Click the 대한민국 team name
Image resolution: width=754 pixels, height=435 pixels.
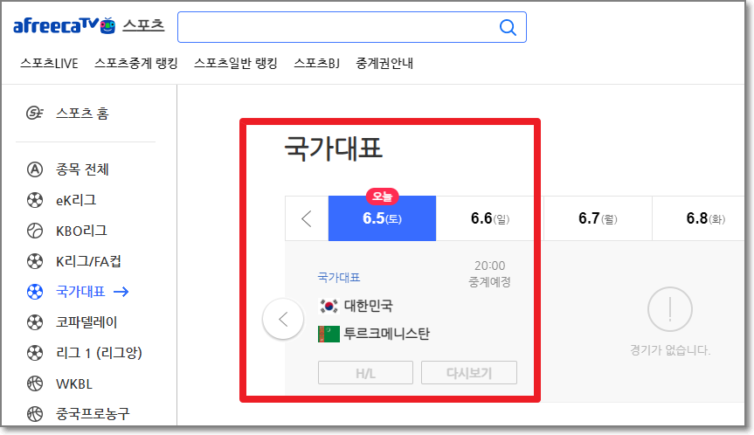[369, 306]
